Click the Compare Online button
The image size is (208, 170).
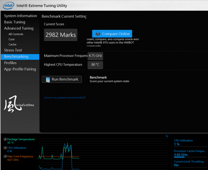pos(112,34)
